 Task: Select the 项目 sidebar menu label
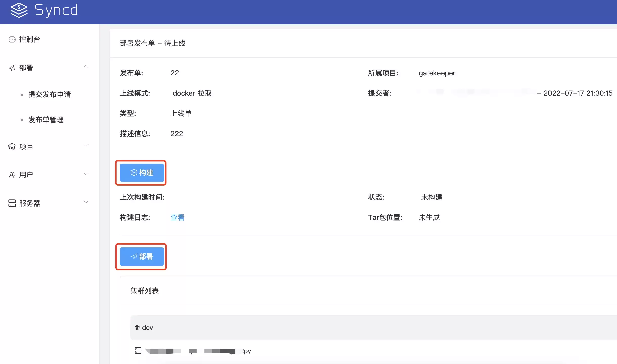(x=26, y=147)
